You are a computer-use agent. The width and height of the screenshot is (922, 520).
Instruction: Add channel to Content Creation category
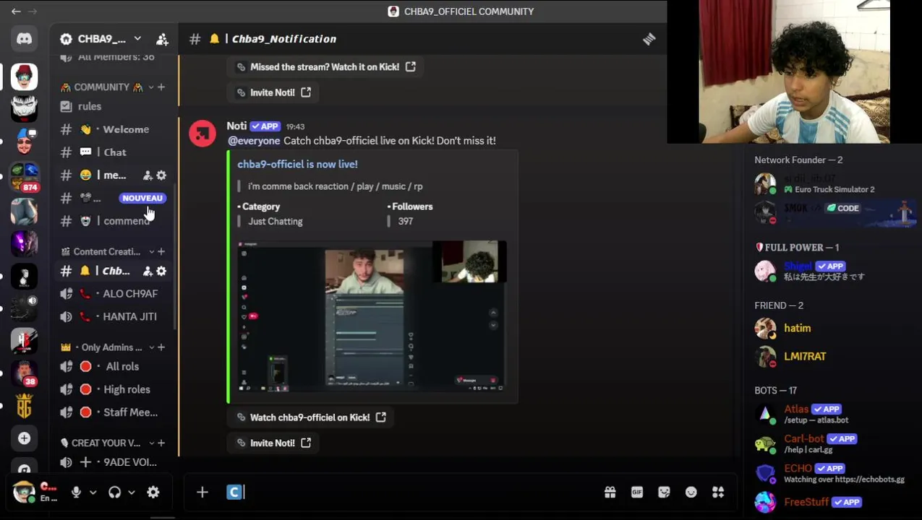161,251
